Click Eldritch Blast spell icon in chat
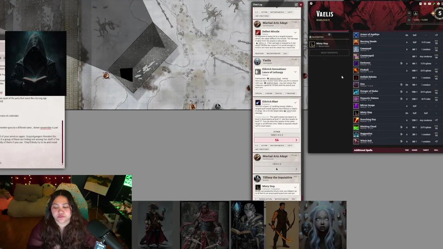This screenshot has width=443, height=249. coord(258,103)
